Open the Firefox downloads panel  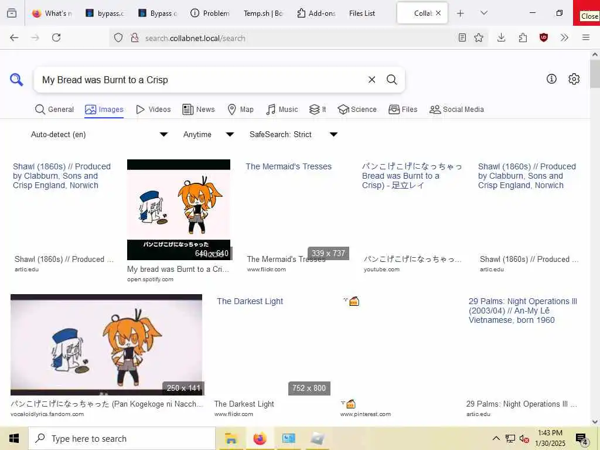click(x=502, y=37)
